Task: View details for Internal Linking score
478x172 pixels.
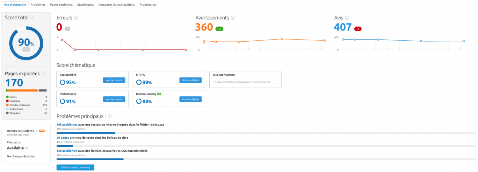Action: pos(190,99)
